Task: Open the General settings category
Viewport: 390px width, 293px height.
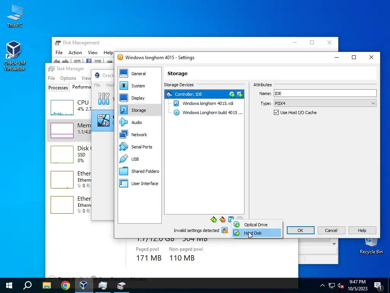Action: [139, 74]
